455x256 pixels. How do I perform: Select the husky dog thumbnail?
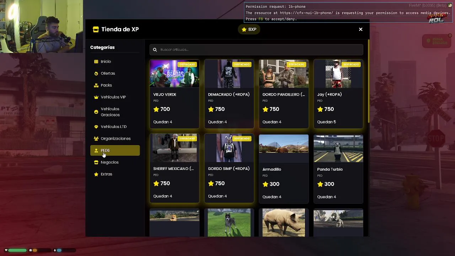coord(229,223)
